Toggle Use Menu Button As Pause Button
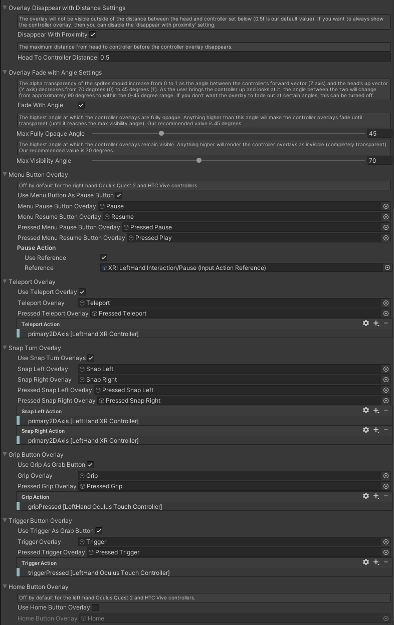Image resolution: width=394 pixels, height=625 pixels. click(119, 195)
